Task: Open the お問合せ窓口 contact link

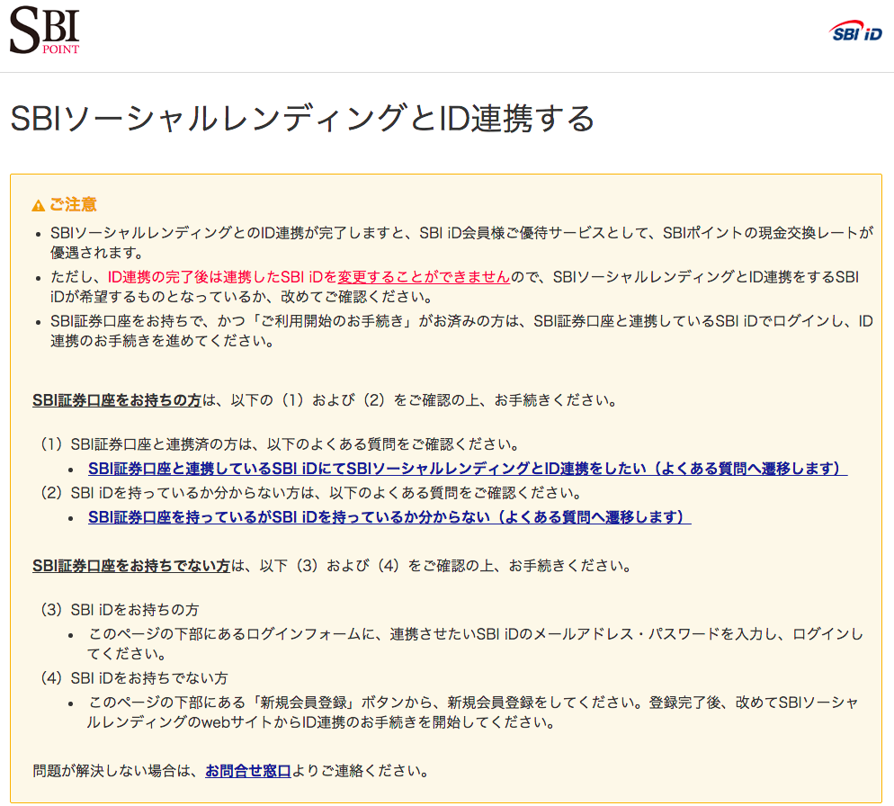Action: [x=248, y=771]
